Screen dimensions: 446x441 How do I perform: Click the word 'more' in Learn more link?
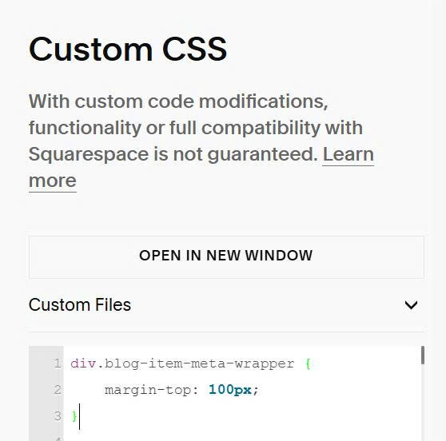(53, 181)
